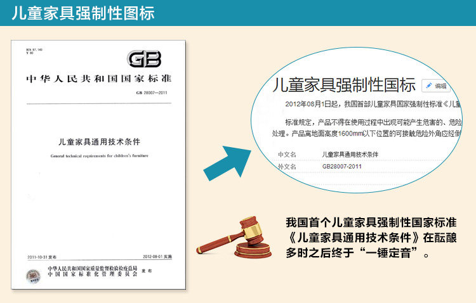
Task: Click the gavel icon
Action: [x=234, y=237]
